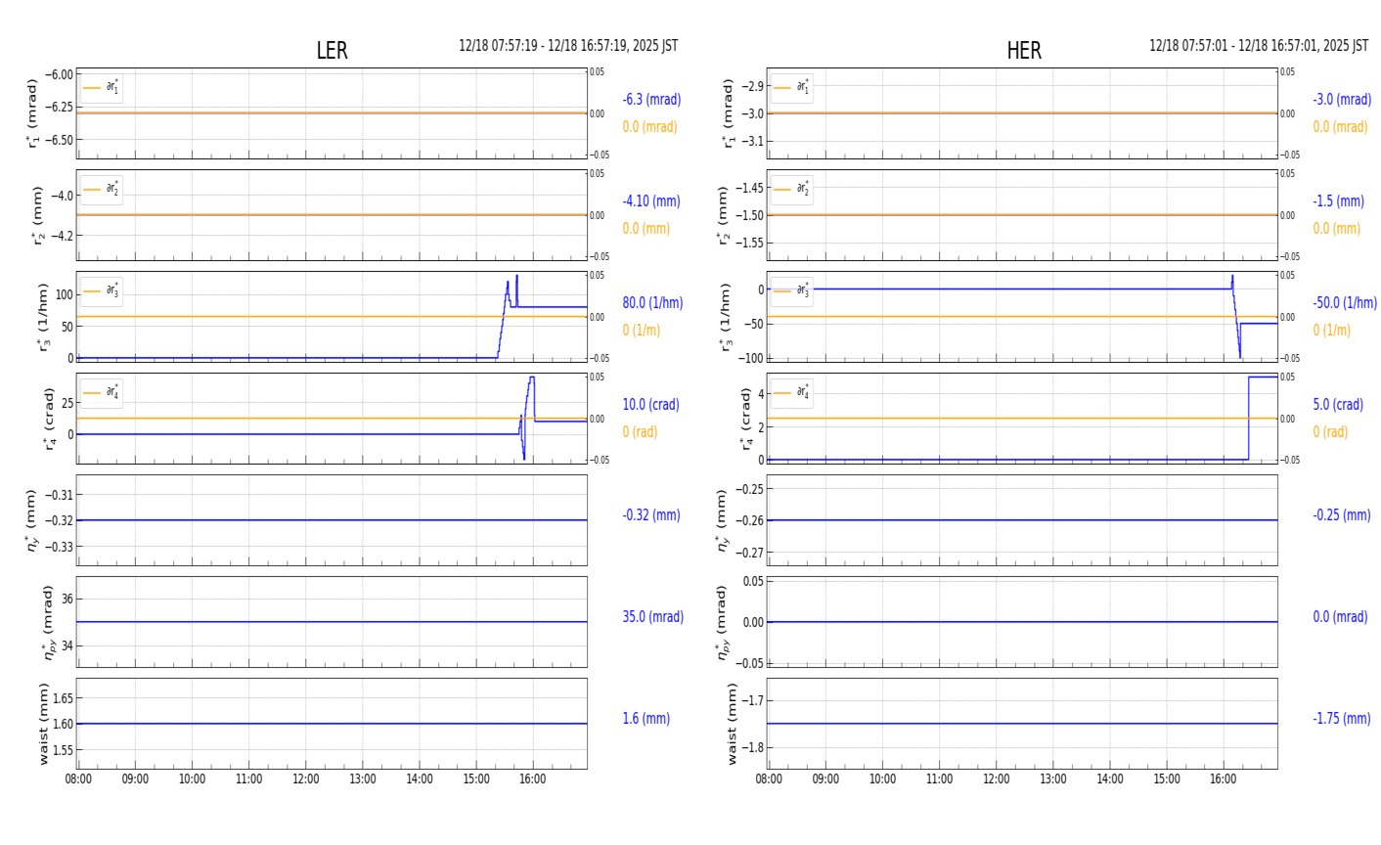Click the 1.6 (mm) waist readout
Viewport: 1381px width, 845px height.
pyautogui.click(x=646, y=719)
